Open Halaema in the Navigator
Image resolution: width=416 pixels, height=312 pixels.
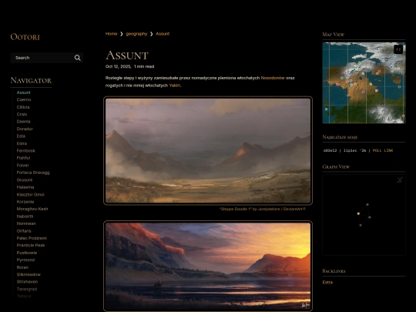click(25, 187)
